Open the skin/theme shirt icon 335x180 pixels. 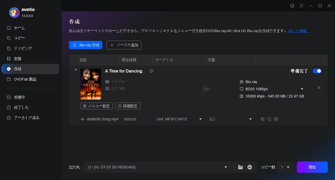coord(292,6)
